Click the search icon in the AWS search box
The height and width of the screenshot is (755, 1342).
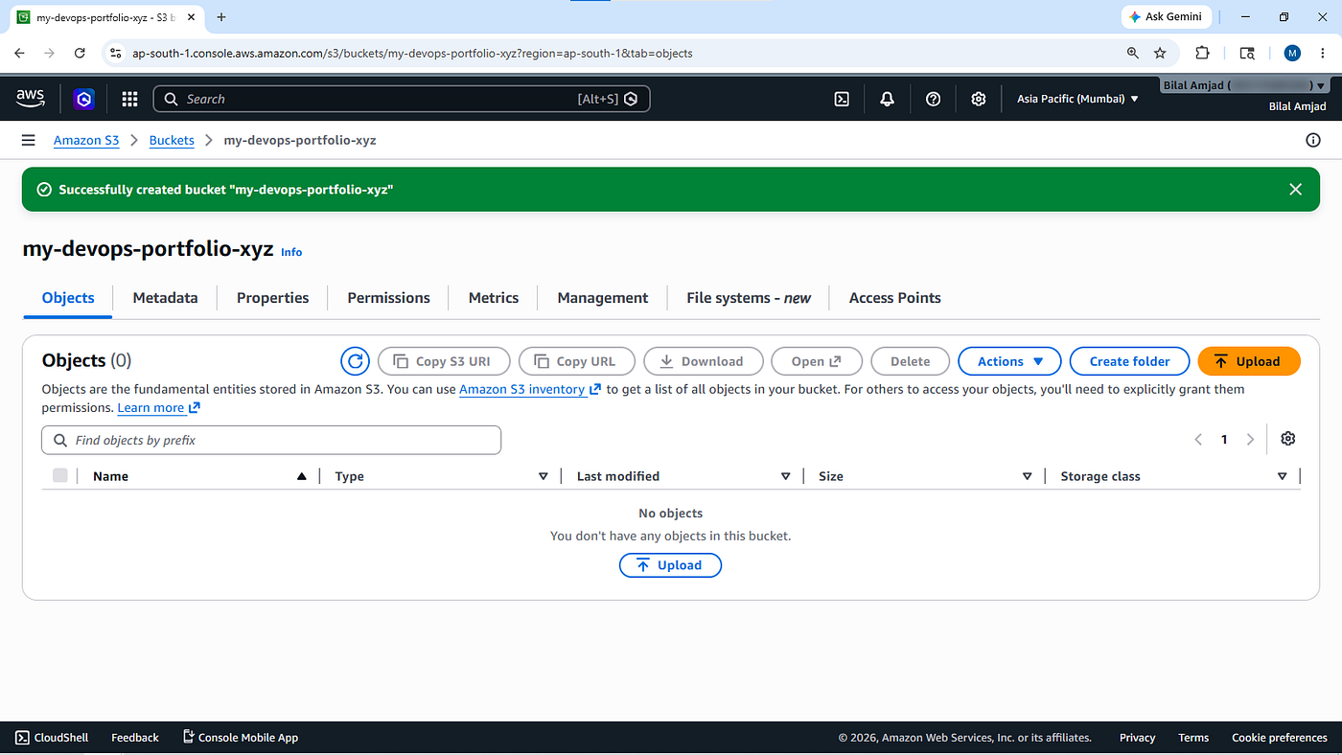tap(171, 99)
